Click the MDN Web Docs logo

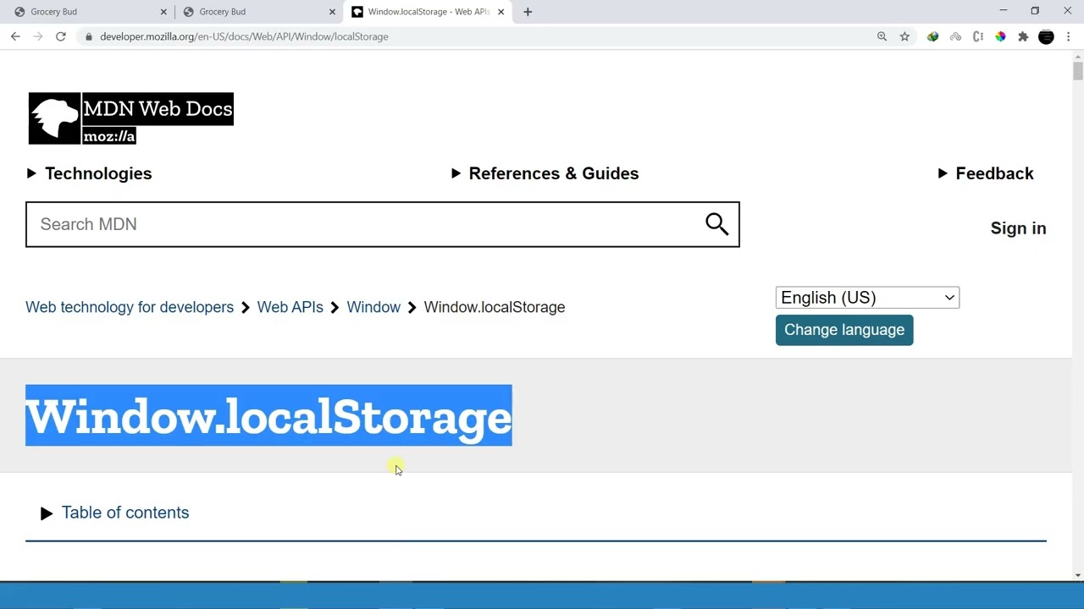[130, 118]
